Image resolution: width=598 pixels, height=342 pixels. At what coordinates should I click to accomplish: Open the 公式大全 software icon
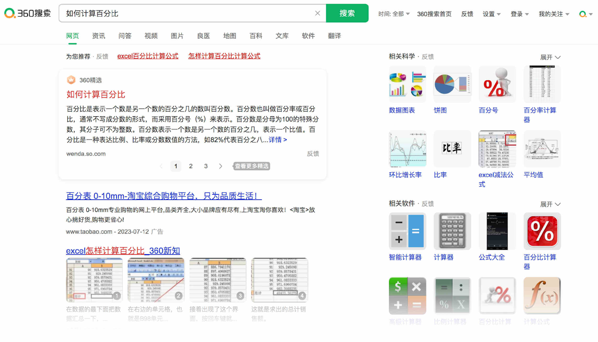coord(497,231)
